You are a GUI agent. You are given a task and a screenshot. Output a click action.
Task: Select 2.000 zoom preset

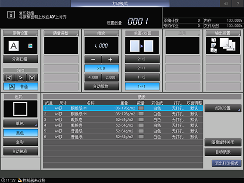tap(110, 77)
